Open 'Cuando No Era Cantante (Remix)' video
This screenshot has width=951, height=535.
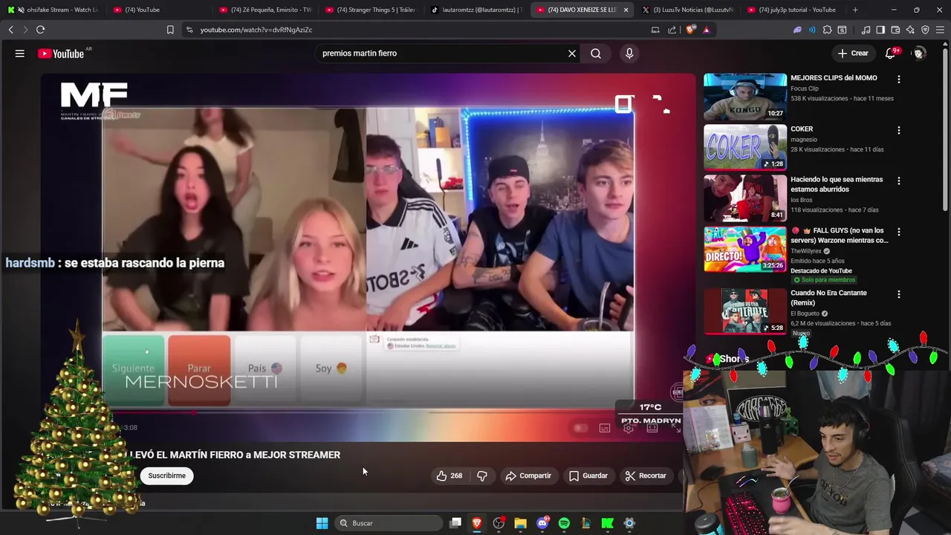pos(828,298)
